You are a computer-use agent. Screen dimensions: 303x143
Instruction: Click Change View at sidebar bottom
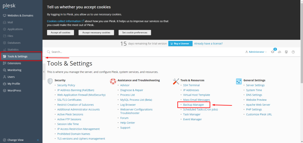pos(15,140)
